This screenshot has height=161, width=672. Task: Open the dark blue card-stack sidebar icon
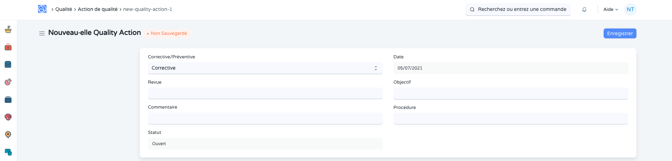coord(8,100)
